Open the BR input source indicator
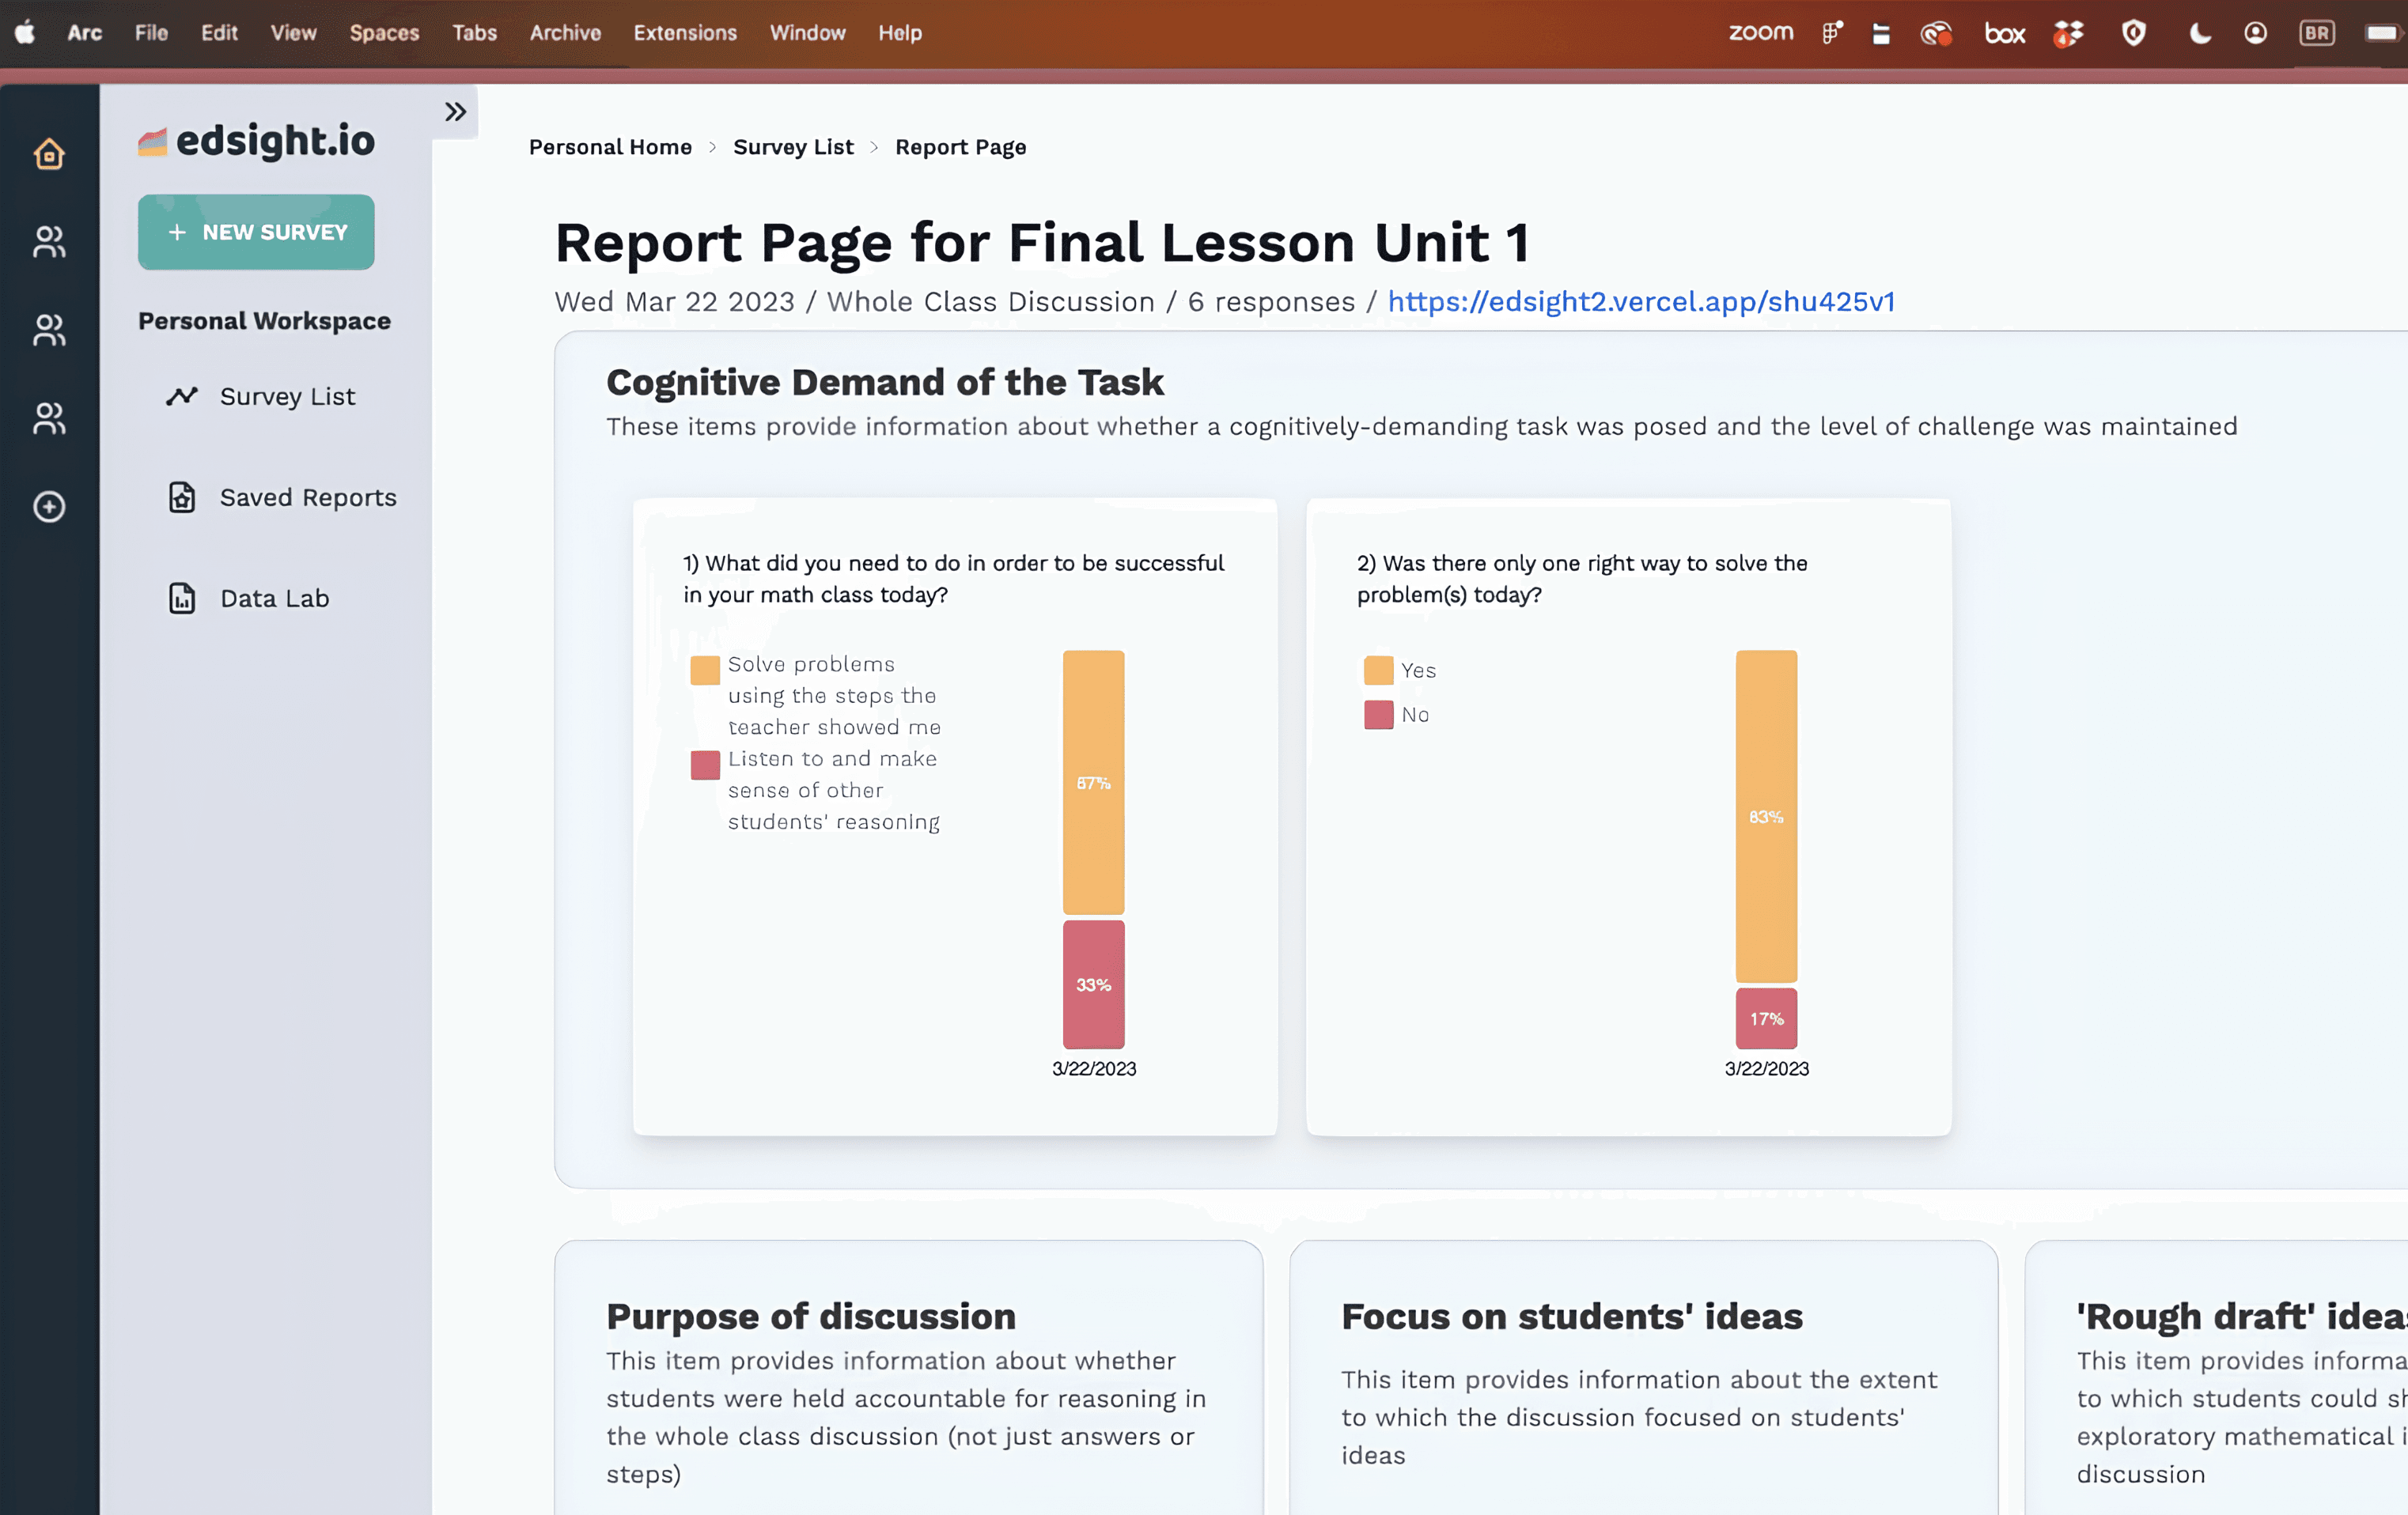The height and width of the screenshot is (1515, 2408). tap(2316, 33)
